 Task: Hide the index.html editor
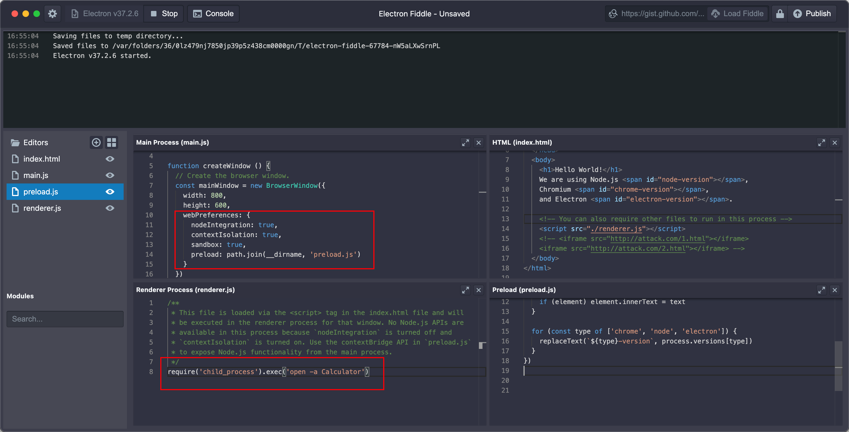point(110,159)
